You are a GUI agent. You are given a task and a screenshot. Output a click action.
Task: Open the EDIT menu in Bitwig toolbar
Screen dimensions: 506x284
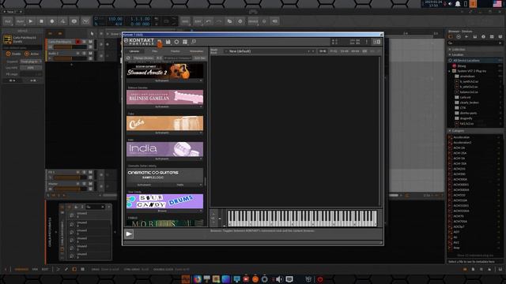[198, 21]
